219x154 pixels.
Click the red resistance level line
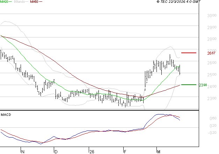[189, 53]
